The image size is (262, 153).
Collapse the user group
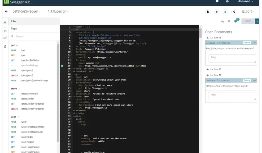(x=18, y=117)
